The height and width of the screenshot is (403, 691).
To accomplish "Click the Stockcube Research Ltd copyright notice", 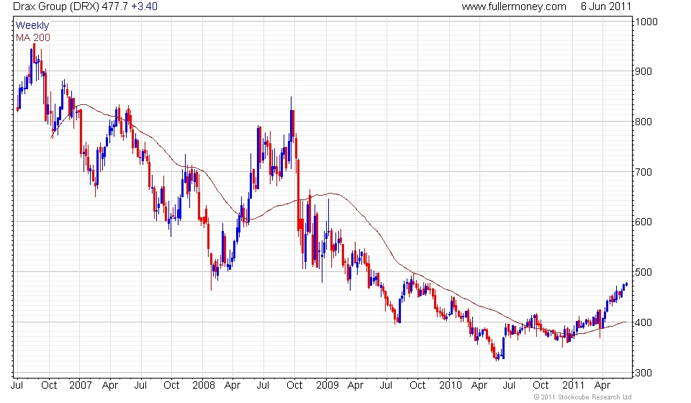I will 582,397.
